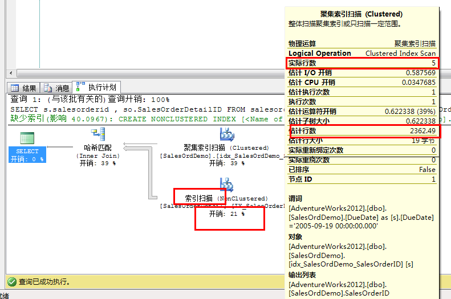451x299 pixels.
Task: Click the 估计运算符开销 0.622338 (39%) row
Action: [362, 112]
